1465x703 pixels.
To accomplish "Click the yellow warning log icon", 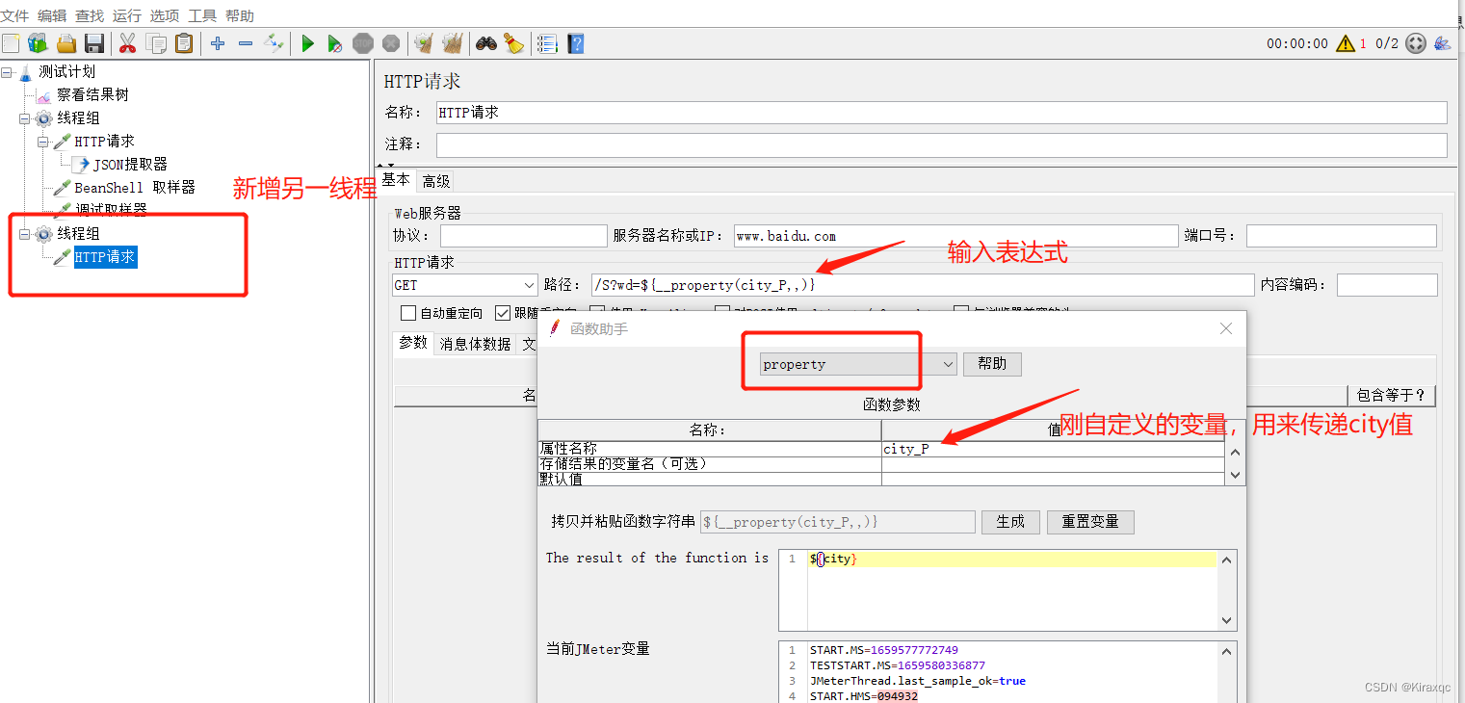I will 1346,43.
